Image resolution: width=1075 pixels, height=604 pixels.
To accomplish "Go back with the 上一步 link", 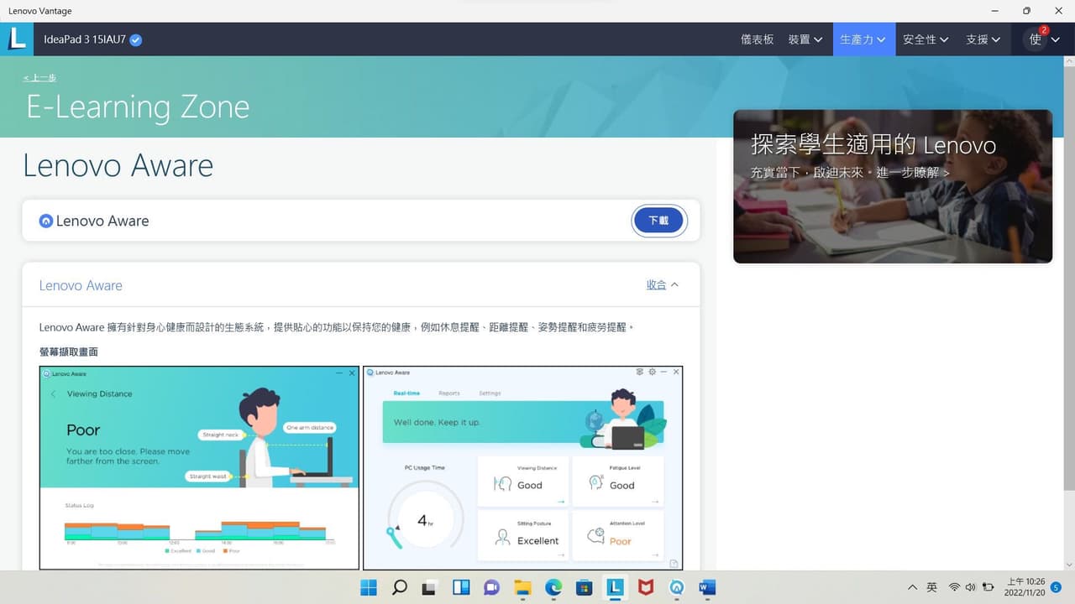I will [39, 78].
